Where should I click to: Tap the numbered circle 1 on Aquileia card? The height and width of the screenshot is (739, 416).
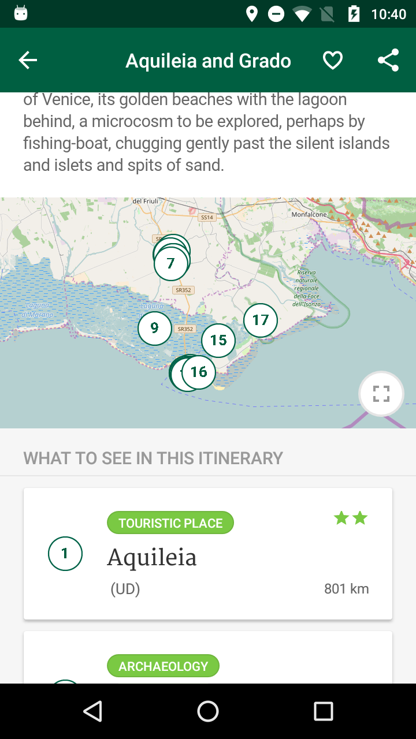(x=65, y=554)
